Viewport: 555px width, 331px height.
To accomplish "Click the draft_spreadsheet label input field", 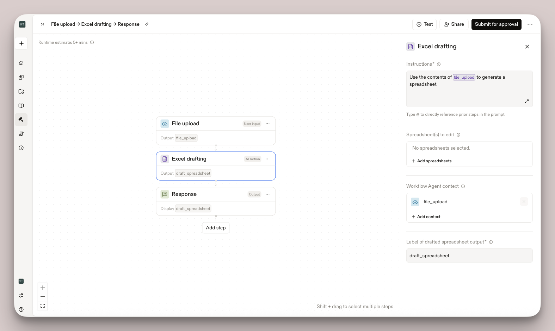I will pos(469,255).
